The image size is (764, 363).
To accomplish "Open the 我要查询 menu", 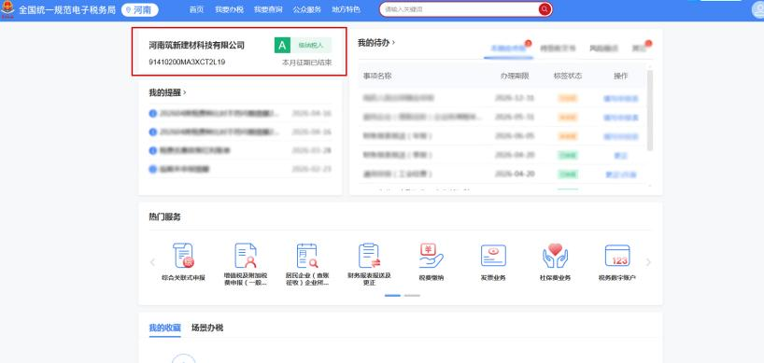I will [268, 9].
